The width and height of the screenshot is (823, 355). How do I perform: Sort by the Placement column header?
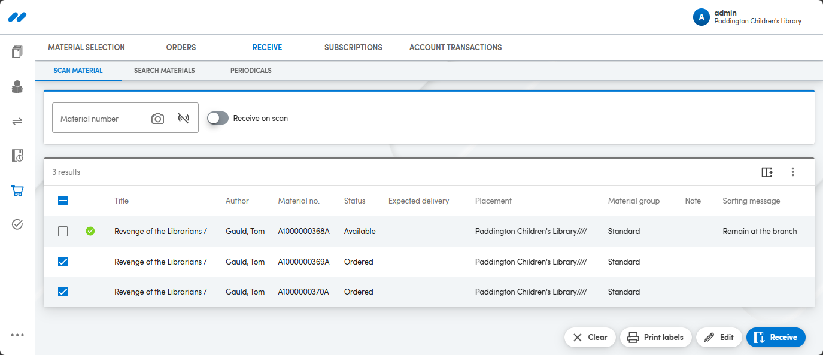click(493, 201)
